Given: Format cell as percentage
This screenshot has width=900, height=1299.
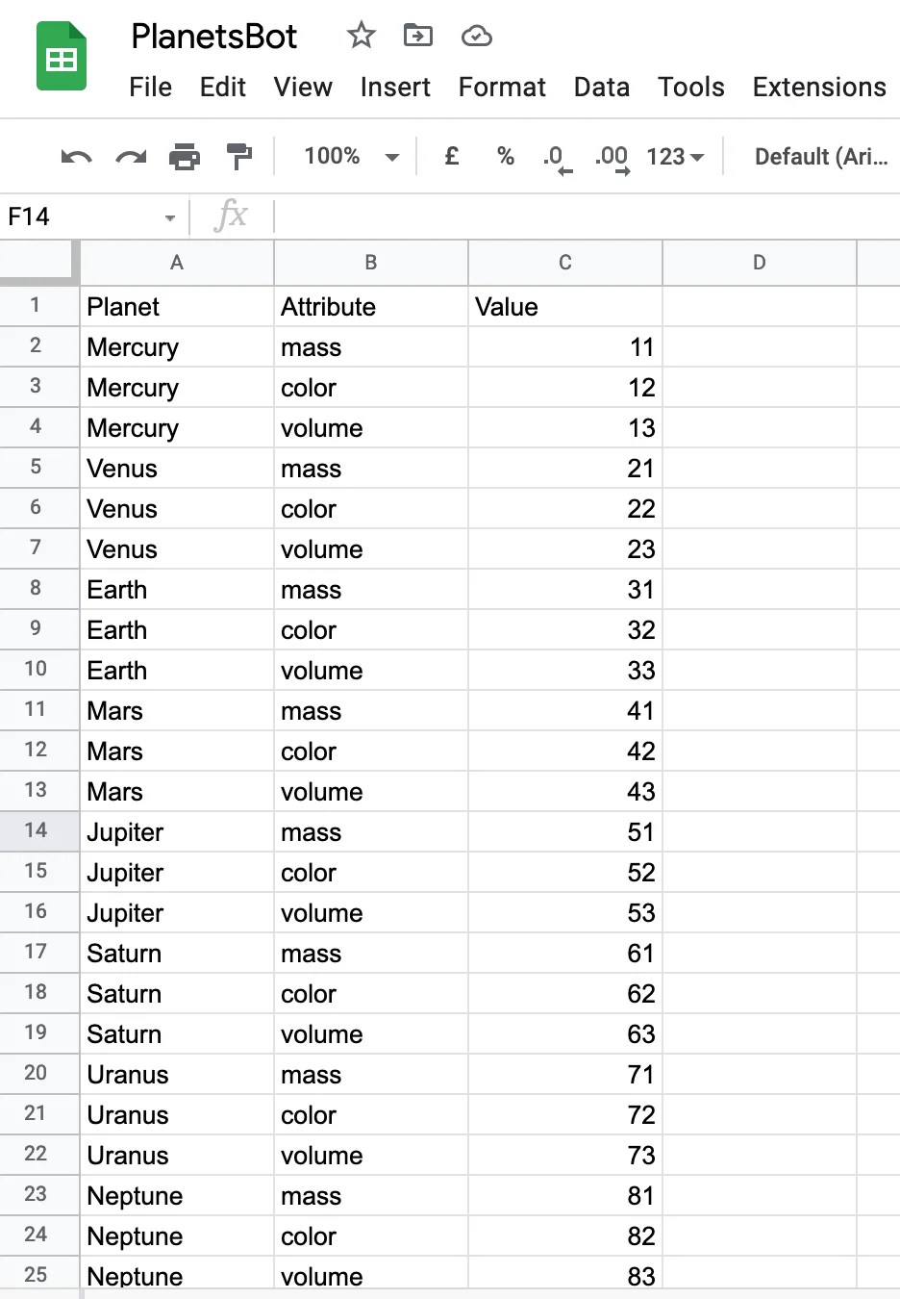Looking at the screenshot, I should pyautogui.click(x=505, y=156).
